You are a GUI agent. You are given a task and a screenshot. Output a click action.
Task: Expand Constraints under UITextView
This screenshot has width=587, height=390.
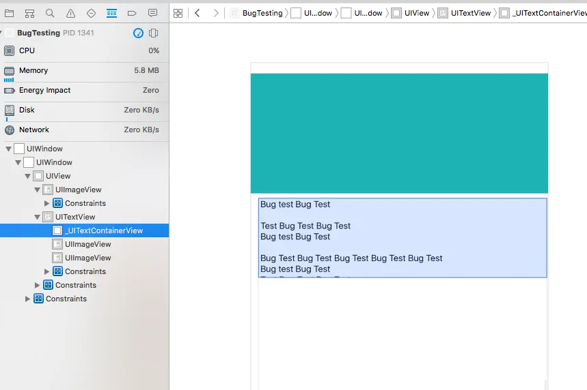pos(46,271)
